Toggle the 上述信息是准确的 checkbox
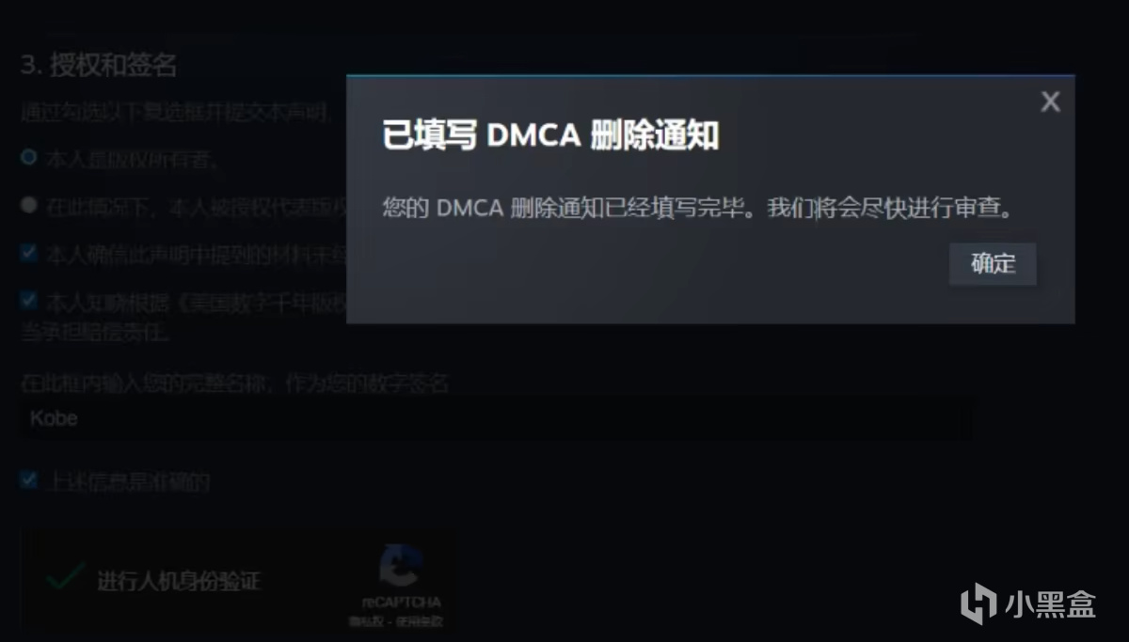The height and width of the screenshot is (642, 1129). pyautogui.click(x=29, y=480)
